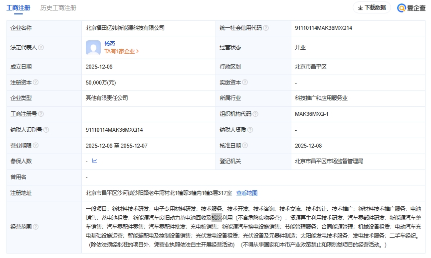Open the 杨杰 legal representative link

(110, 43)
